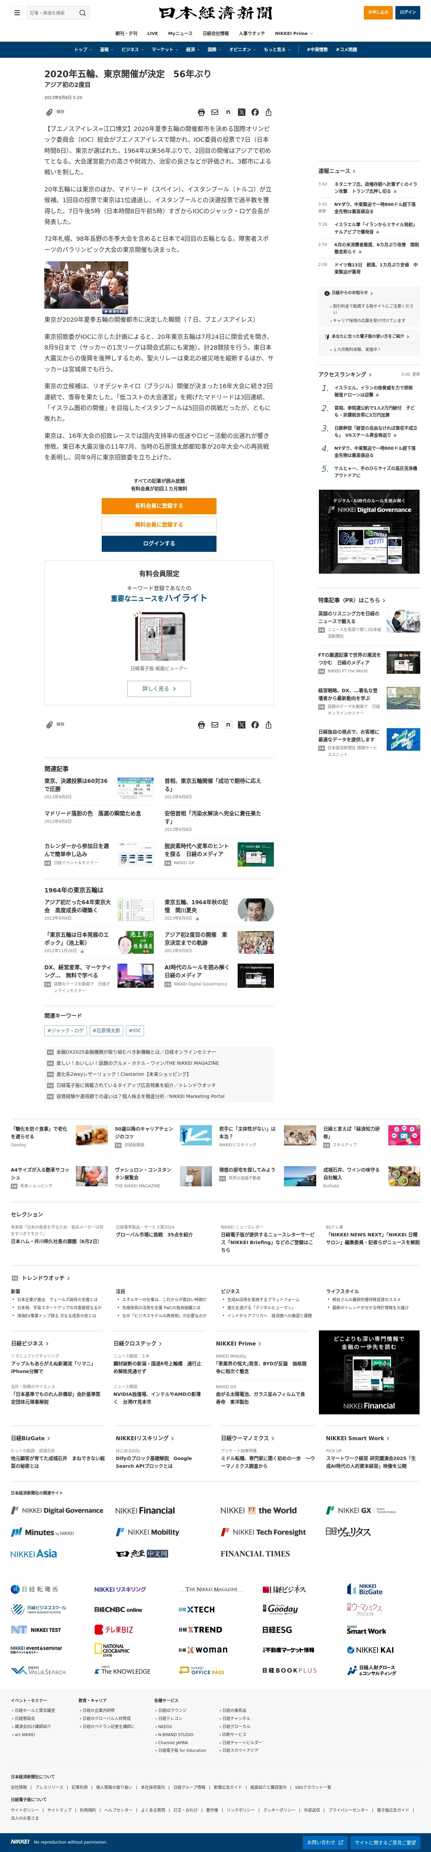Click サイトに関するご意見ご要望 footer button
Viewport: 431px width, 1852px height.
(385, 1842)
